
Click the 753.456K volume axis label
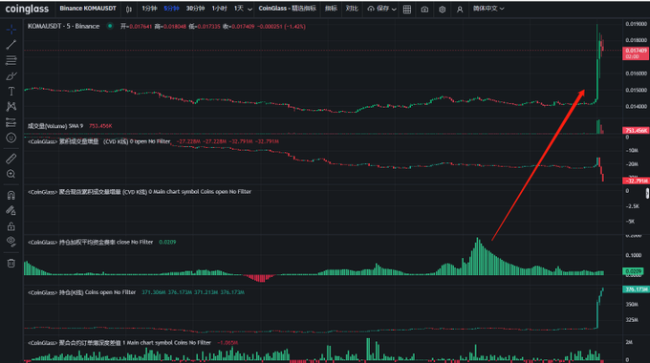point(636,131)
